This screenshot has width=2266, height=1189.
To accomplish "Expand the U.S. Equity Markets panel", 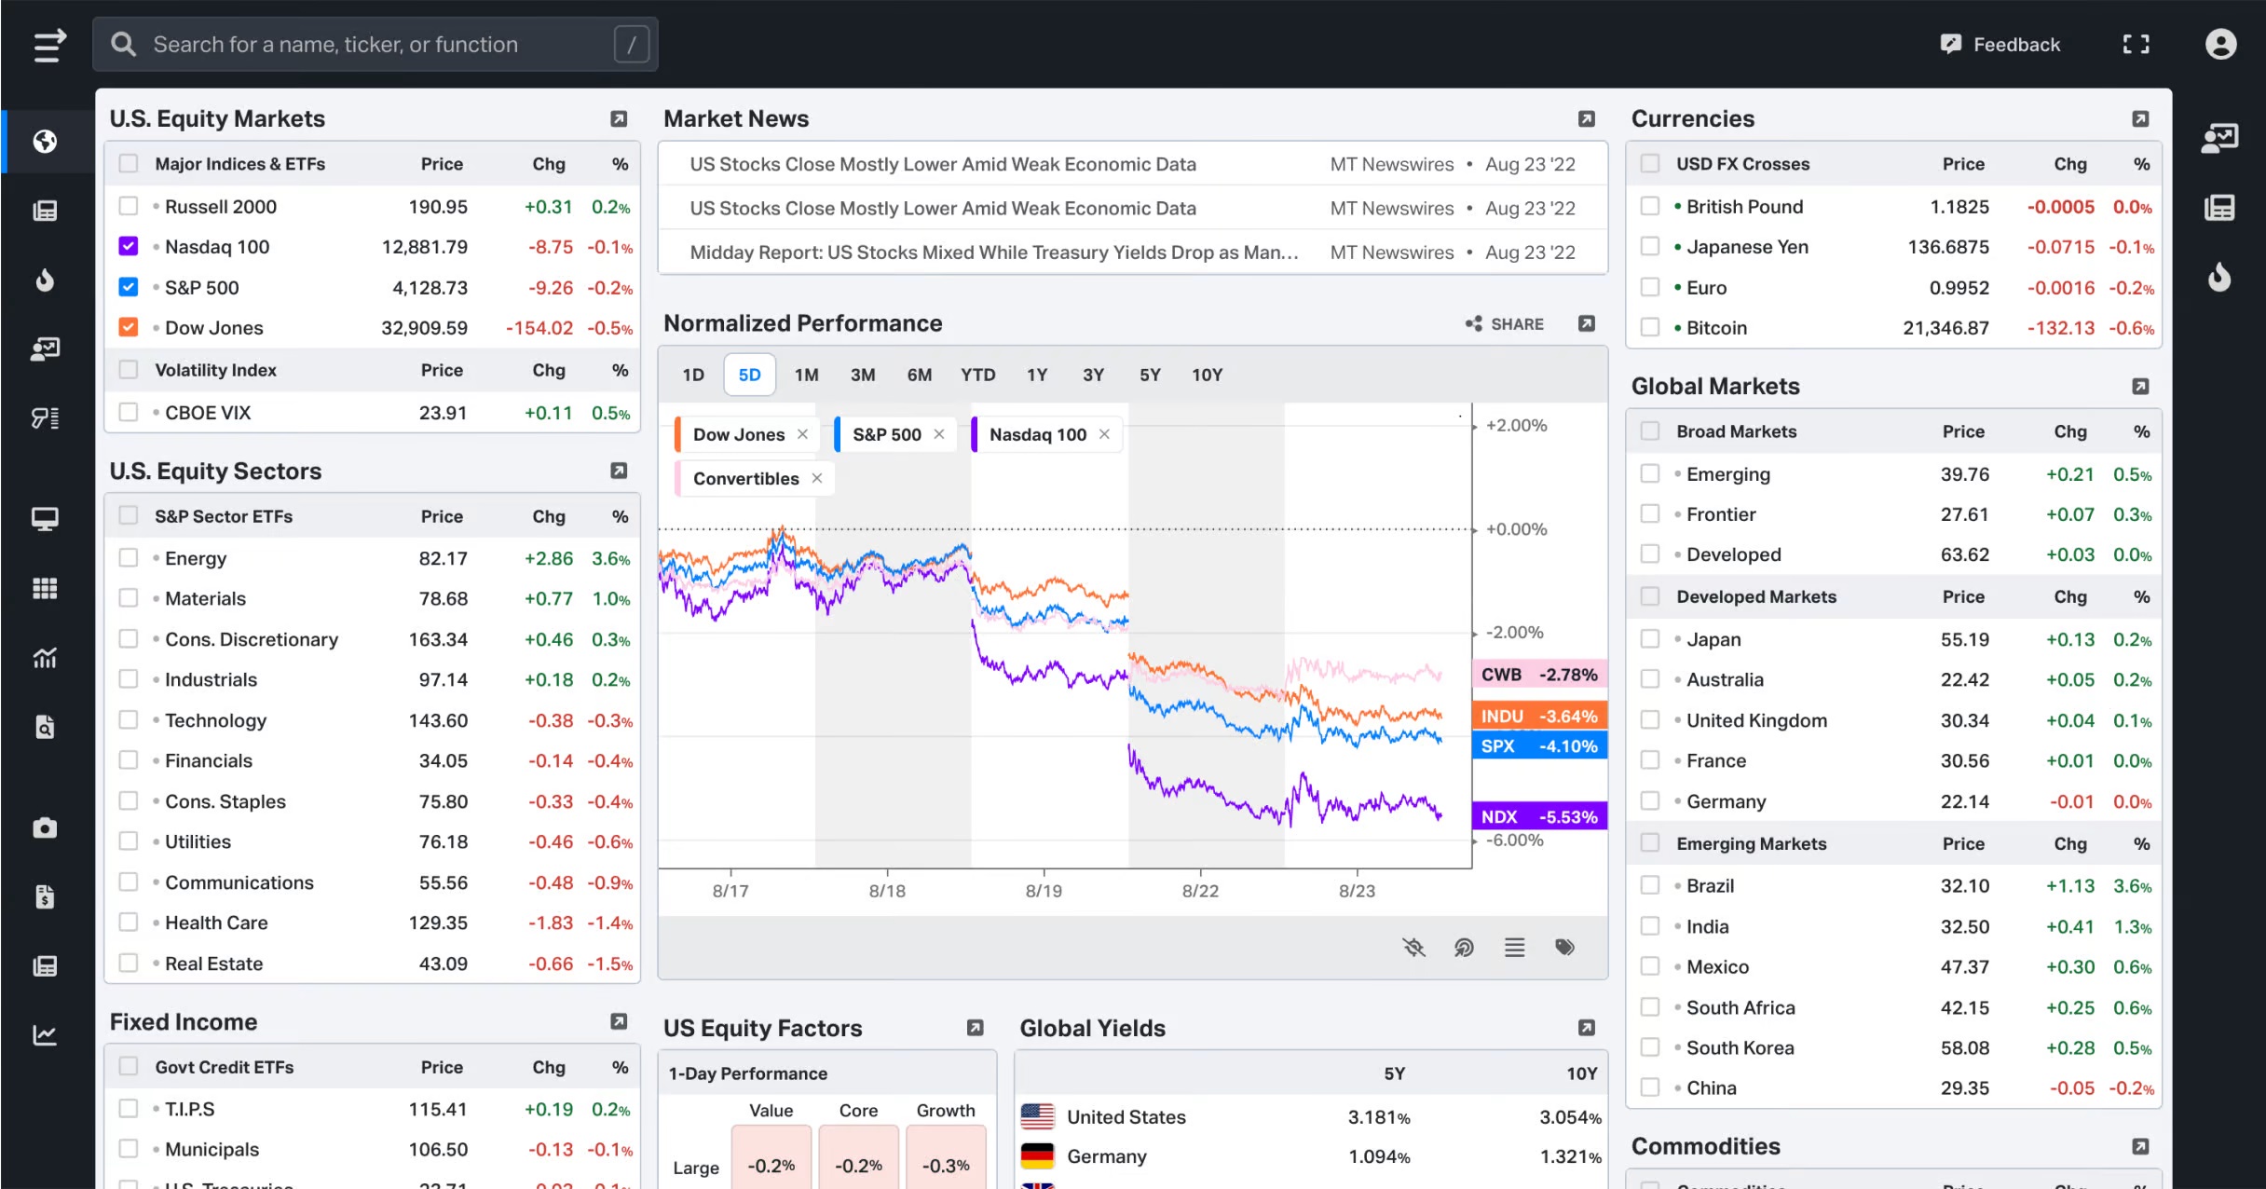I will [618, 119].
